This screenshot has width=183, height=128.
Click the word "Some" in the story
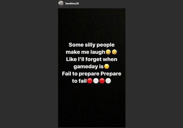(x=76, y=45)
